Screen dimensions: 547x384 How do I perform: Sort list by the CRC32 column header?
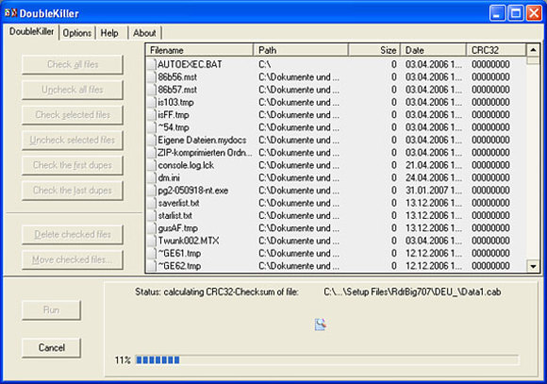click(x=496, y=50)
